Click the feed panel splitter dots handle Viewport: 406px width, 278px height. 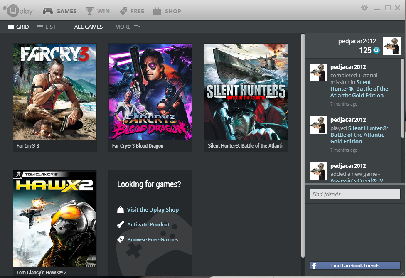click(355, 187)
